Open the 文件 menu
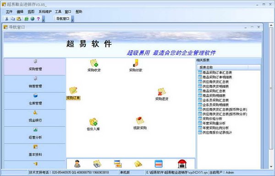The height and width of the screenshot is (176, 275). [9, 12]
